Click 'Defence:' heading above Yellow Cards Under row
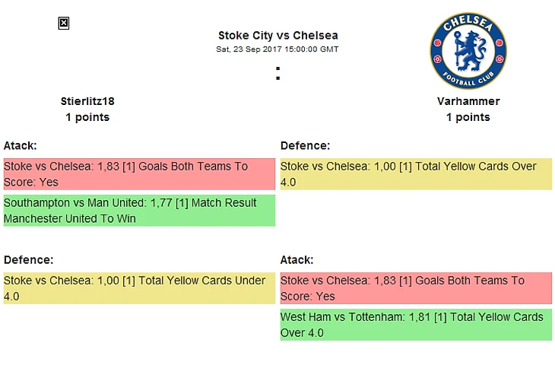 pyautogui.click(x=29, y=260)
